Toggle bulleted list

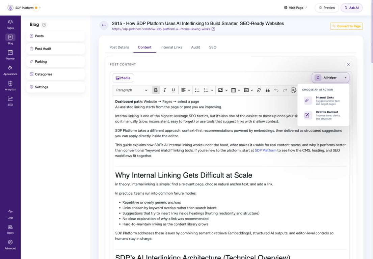197,90
